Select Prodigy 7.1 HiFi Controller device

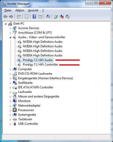(41, 65)
